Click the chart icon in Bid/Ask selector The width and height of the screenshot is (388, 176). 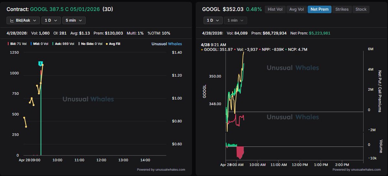click(x=12, y=20)
